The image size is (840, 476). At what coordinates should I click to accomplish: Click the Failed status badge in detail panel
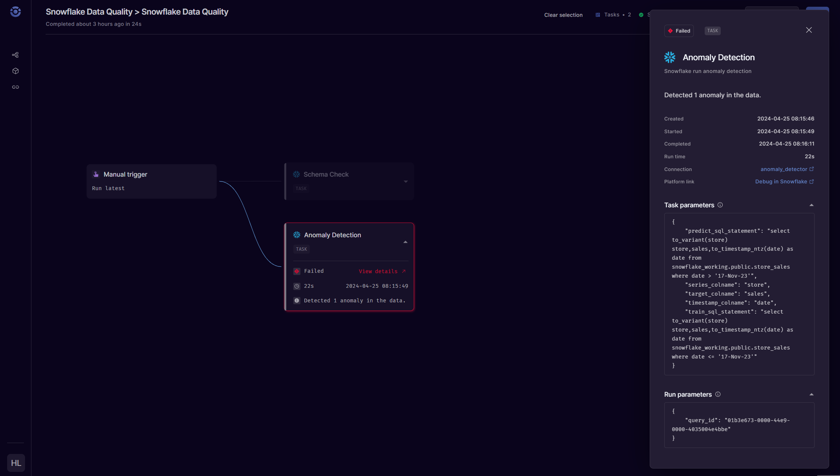(x=679, y=31)
